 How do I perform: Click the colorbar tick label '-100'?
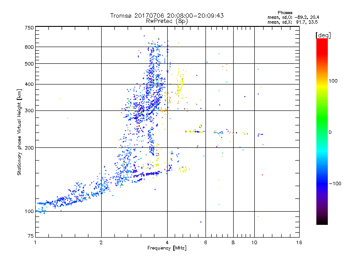pos(335,183)
